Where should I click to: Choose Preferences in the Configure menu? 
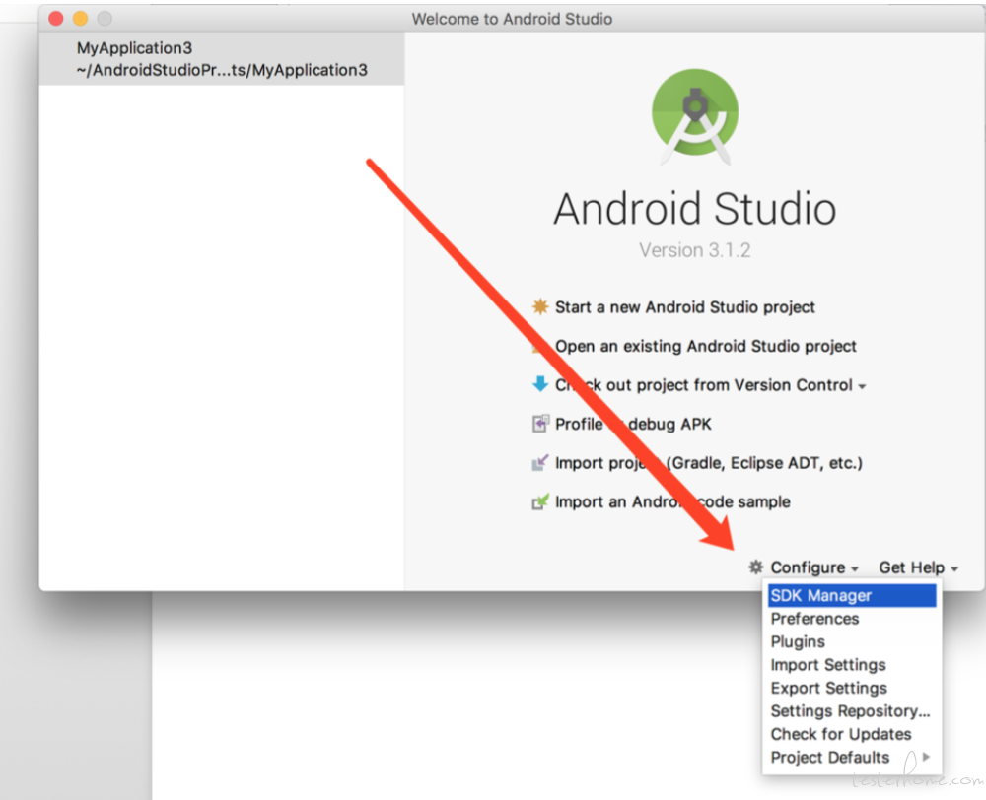click(852, 619)
